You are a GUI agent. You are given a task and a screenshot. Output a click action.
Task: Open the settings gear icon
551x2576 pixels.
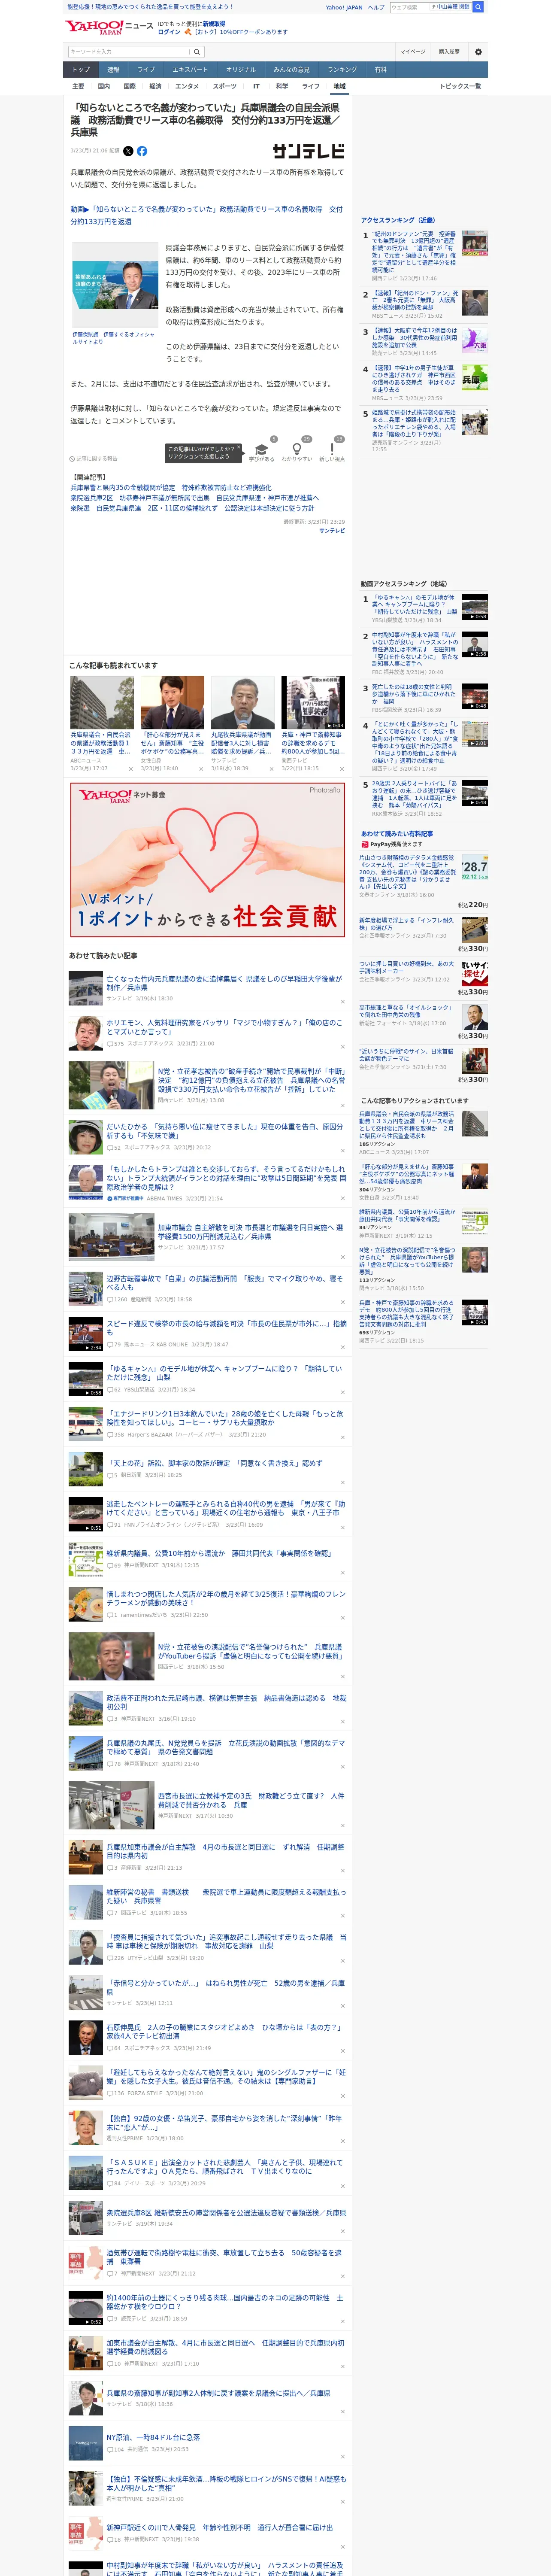(x=478, y=52)
